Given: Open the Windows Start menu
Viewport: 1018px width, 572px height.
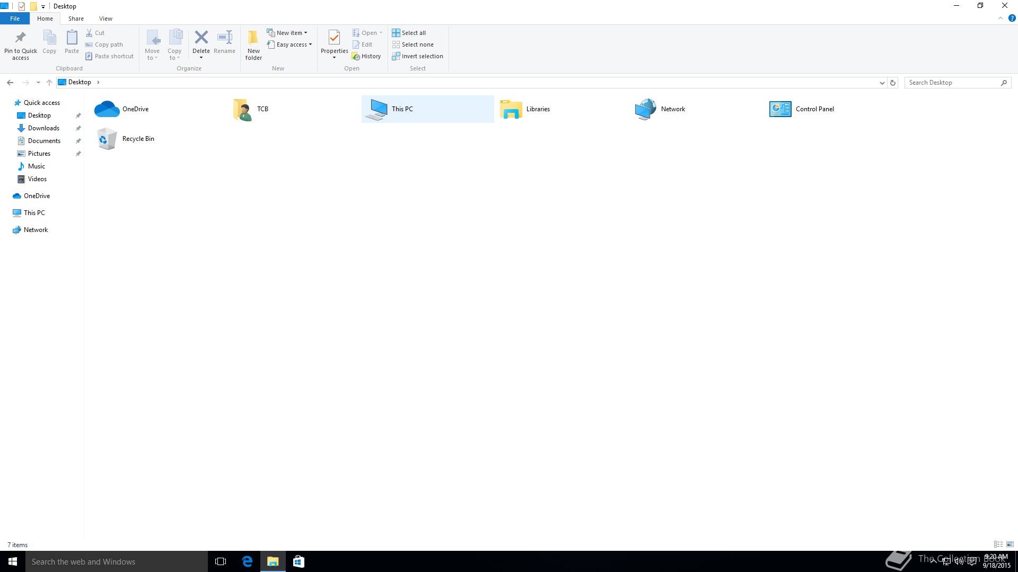Looking at the screenshot, I should [13, 561].
